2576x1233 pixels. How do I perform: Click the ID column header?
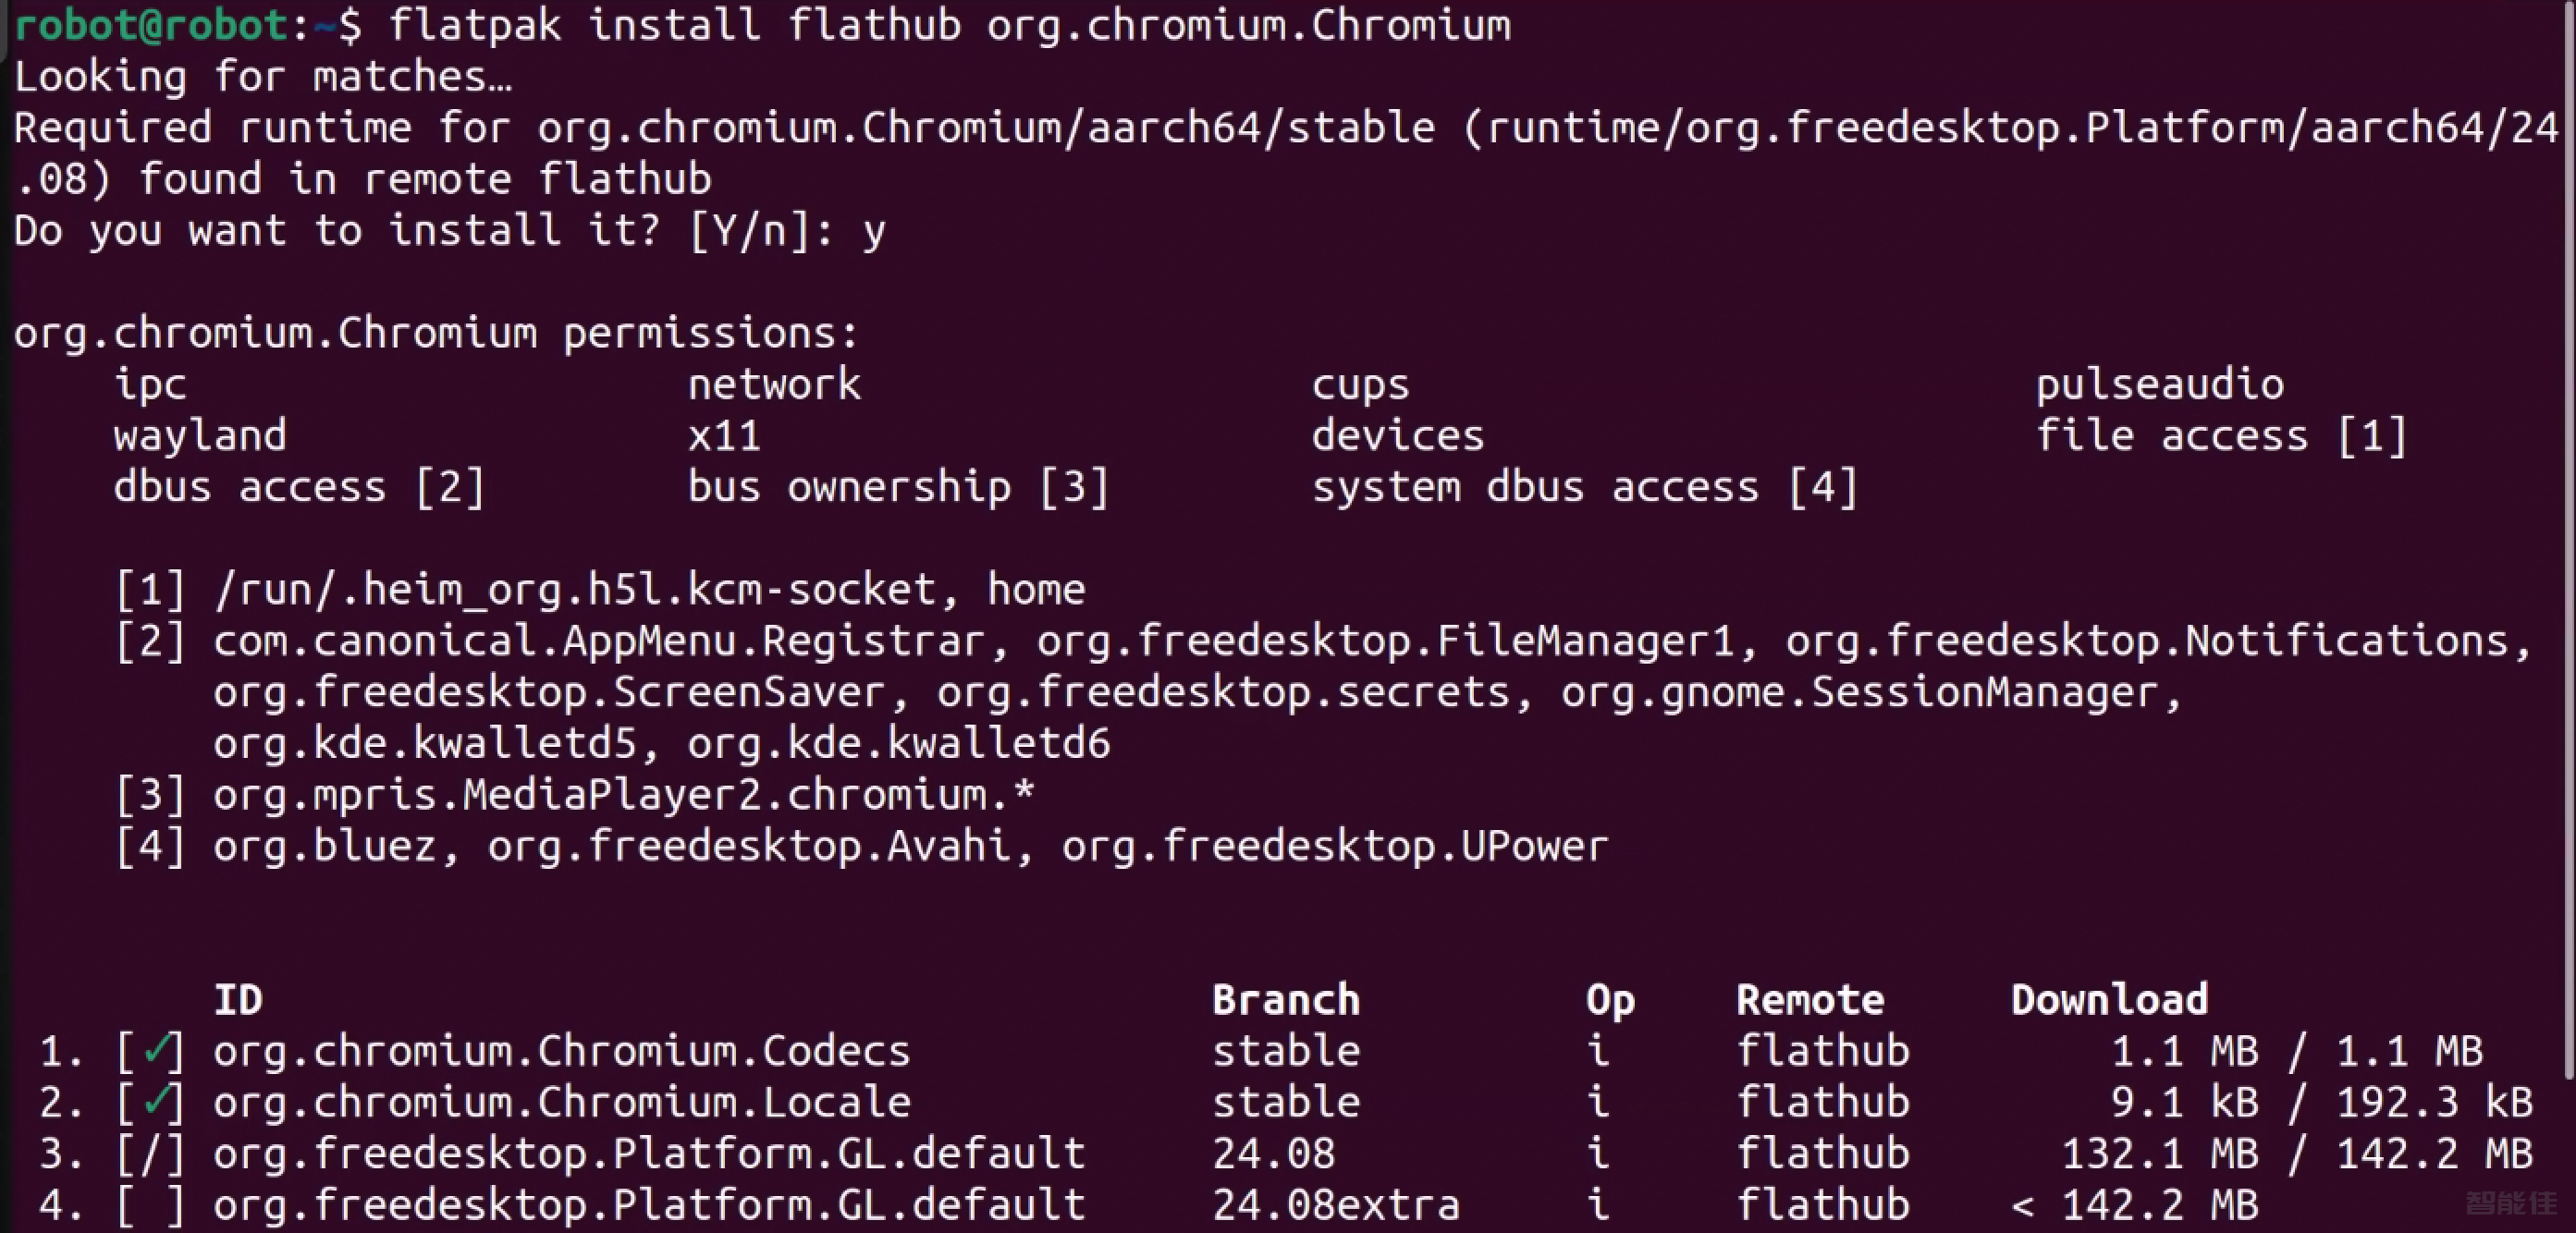click(238, 1000)
